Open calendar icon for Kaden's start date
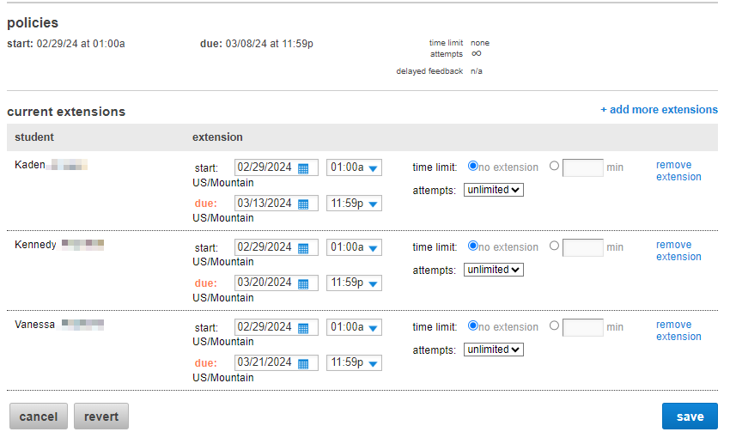 (x=303, y=168)
